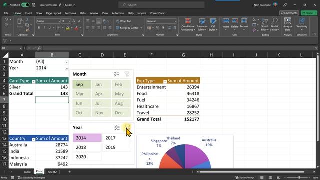Screen dimensions: 320x180
Task: Switch to the Data ribbon tab
Action: coord(83,13)
